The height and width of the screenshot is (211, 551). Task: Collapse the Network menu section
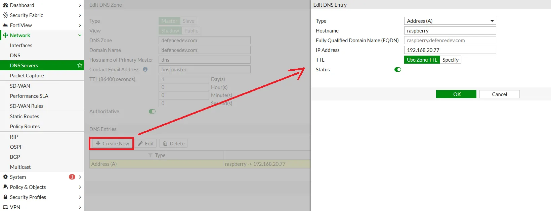[x=80, y=36]
